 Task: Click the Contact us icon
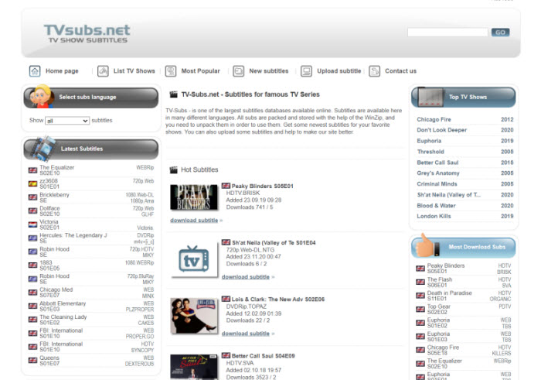pos(374,71)
